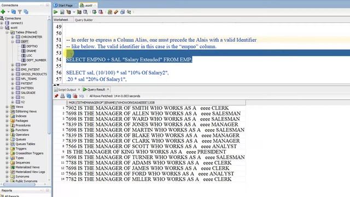This screenshot has height=197, width=350.
Task: Collapse the Tables (Filtered) node
Action: pos(7,32)
